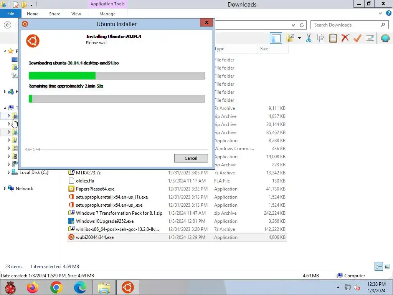
Task: Launch Google Chrome from the taskbar
Action: (56, 287)
